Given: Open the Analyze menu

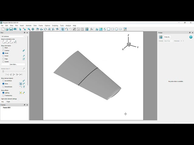Looking at the screenshot, I should pyautogui.click(x=68, y=25).
